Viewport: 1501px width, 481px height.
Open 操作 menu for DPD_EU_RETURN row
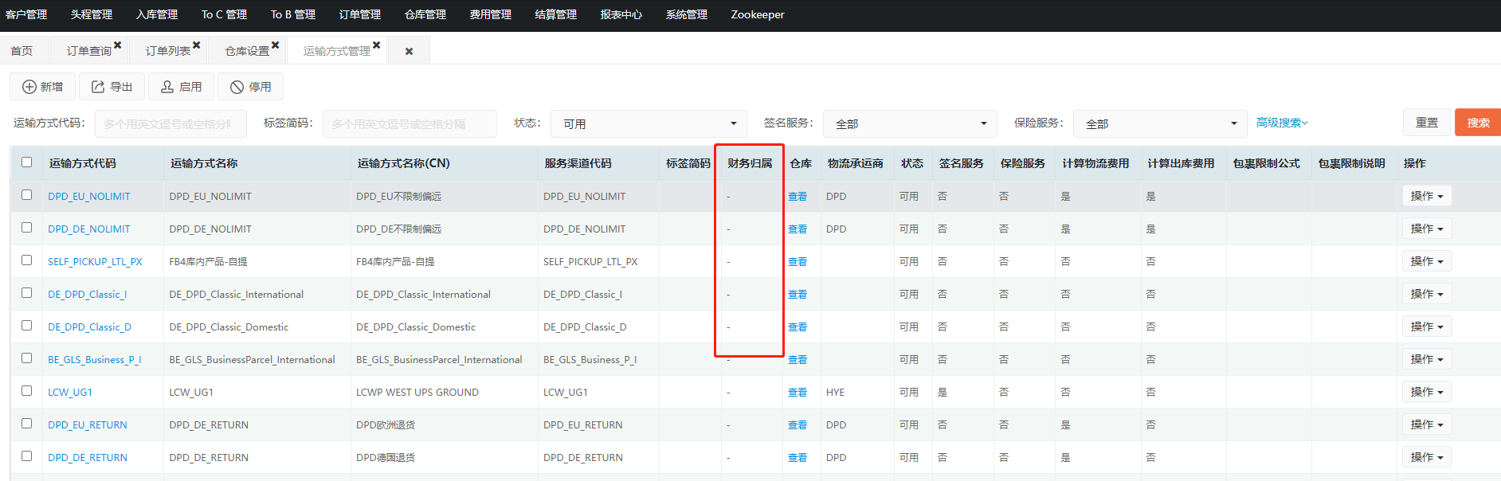[1427, 424]
